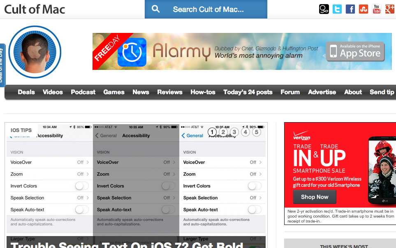This screenshot has height=248, width=396.
Task: Toggle Invert Colors in the blue-General screenshot
Action: (255, 186)
